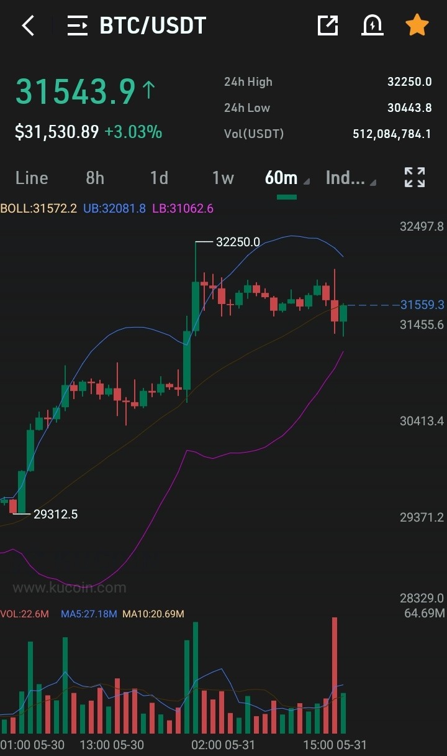
Task: Select the 1w timeframe tab
Action: (223, 178)
